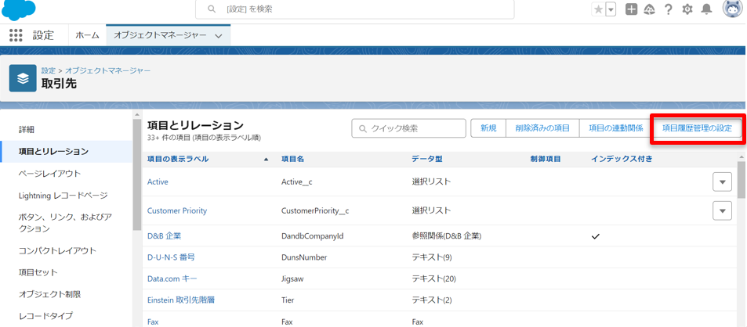Click the favorites star icon
Viewport: 747px width, 327px height.
pyautogui.click(x=598, y=9)
